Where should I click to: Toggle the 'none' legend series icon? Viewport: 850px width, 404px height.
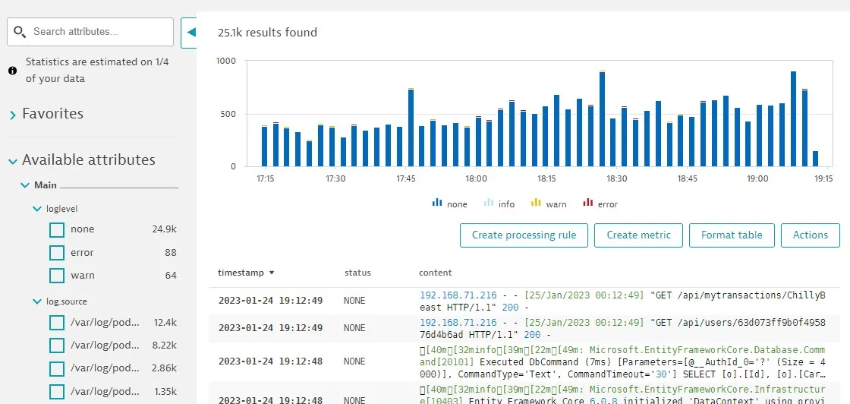(437, 204)
